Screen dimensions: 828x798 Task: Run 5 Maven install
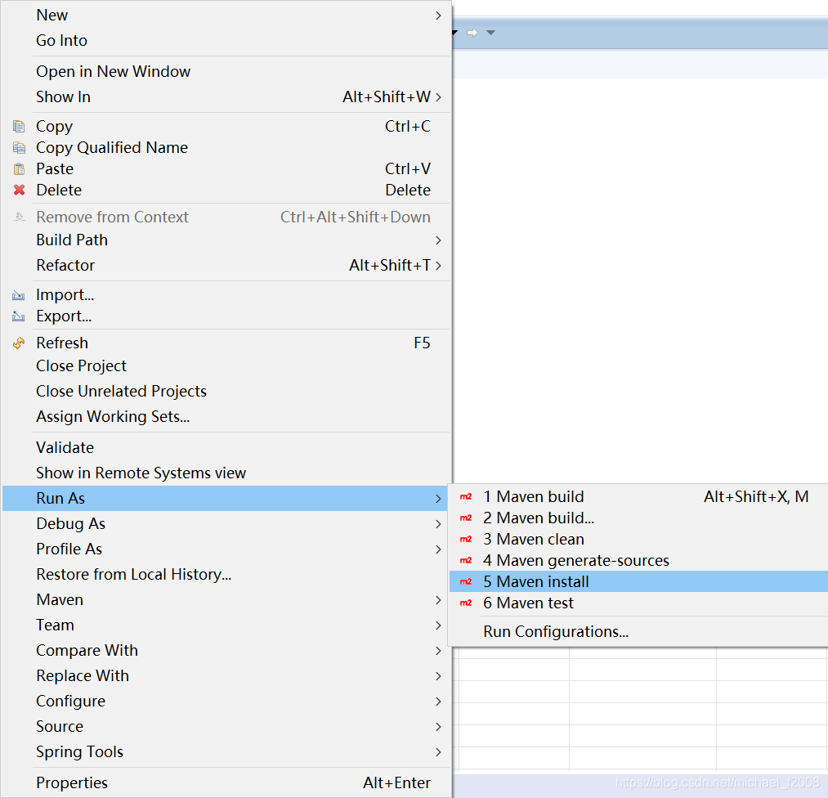click(x=638, y=581)
